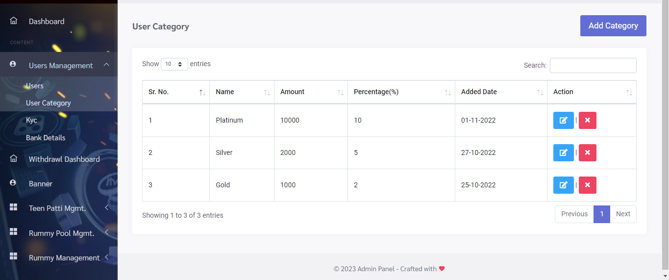Edit the Silver category entry

563,153
